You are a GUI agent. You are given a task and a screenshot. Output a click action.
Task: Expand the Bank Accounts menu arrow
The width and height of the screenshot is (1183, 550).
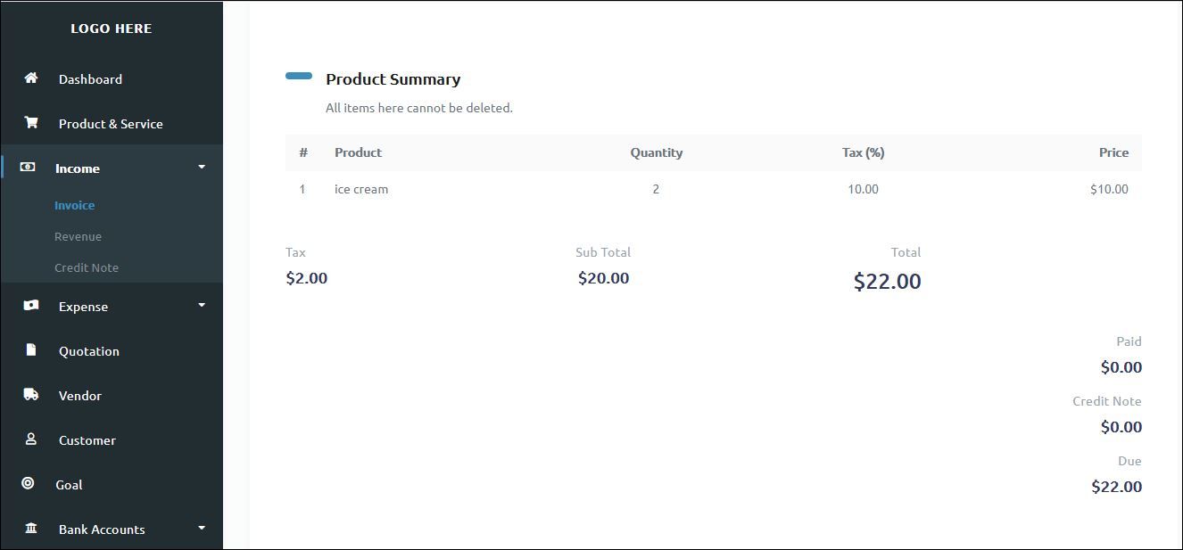[x=202, y=529]
